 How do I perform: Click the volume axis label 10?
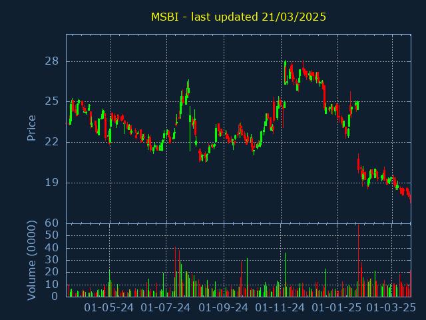point(52,285)
